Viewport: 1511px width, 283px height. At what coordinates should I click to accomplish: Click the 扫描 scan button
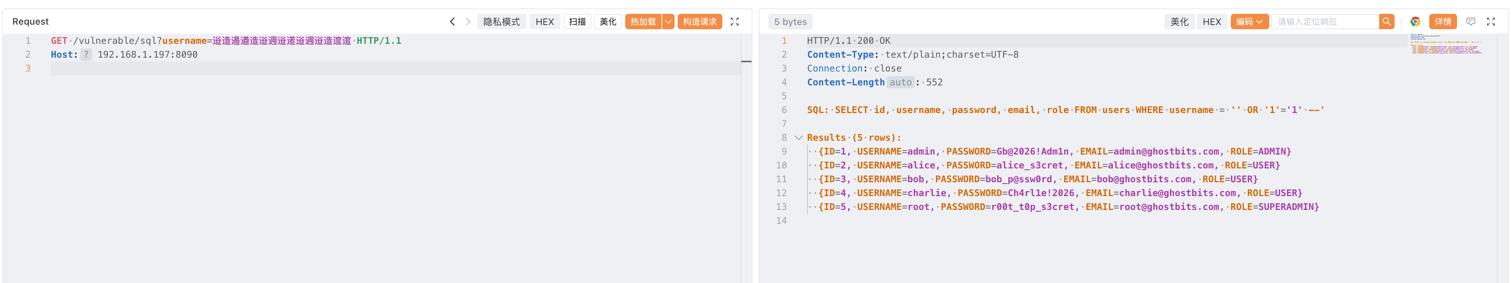pyautogui.click(x=577, y=22)
